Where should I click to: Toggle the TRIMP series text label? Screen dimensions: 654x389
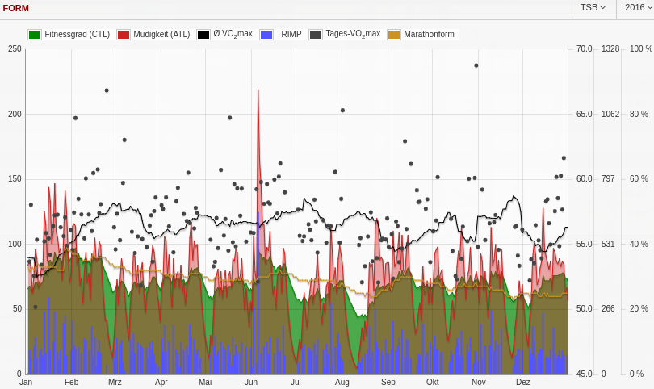(x=288, y=35)
